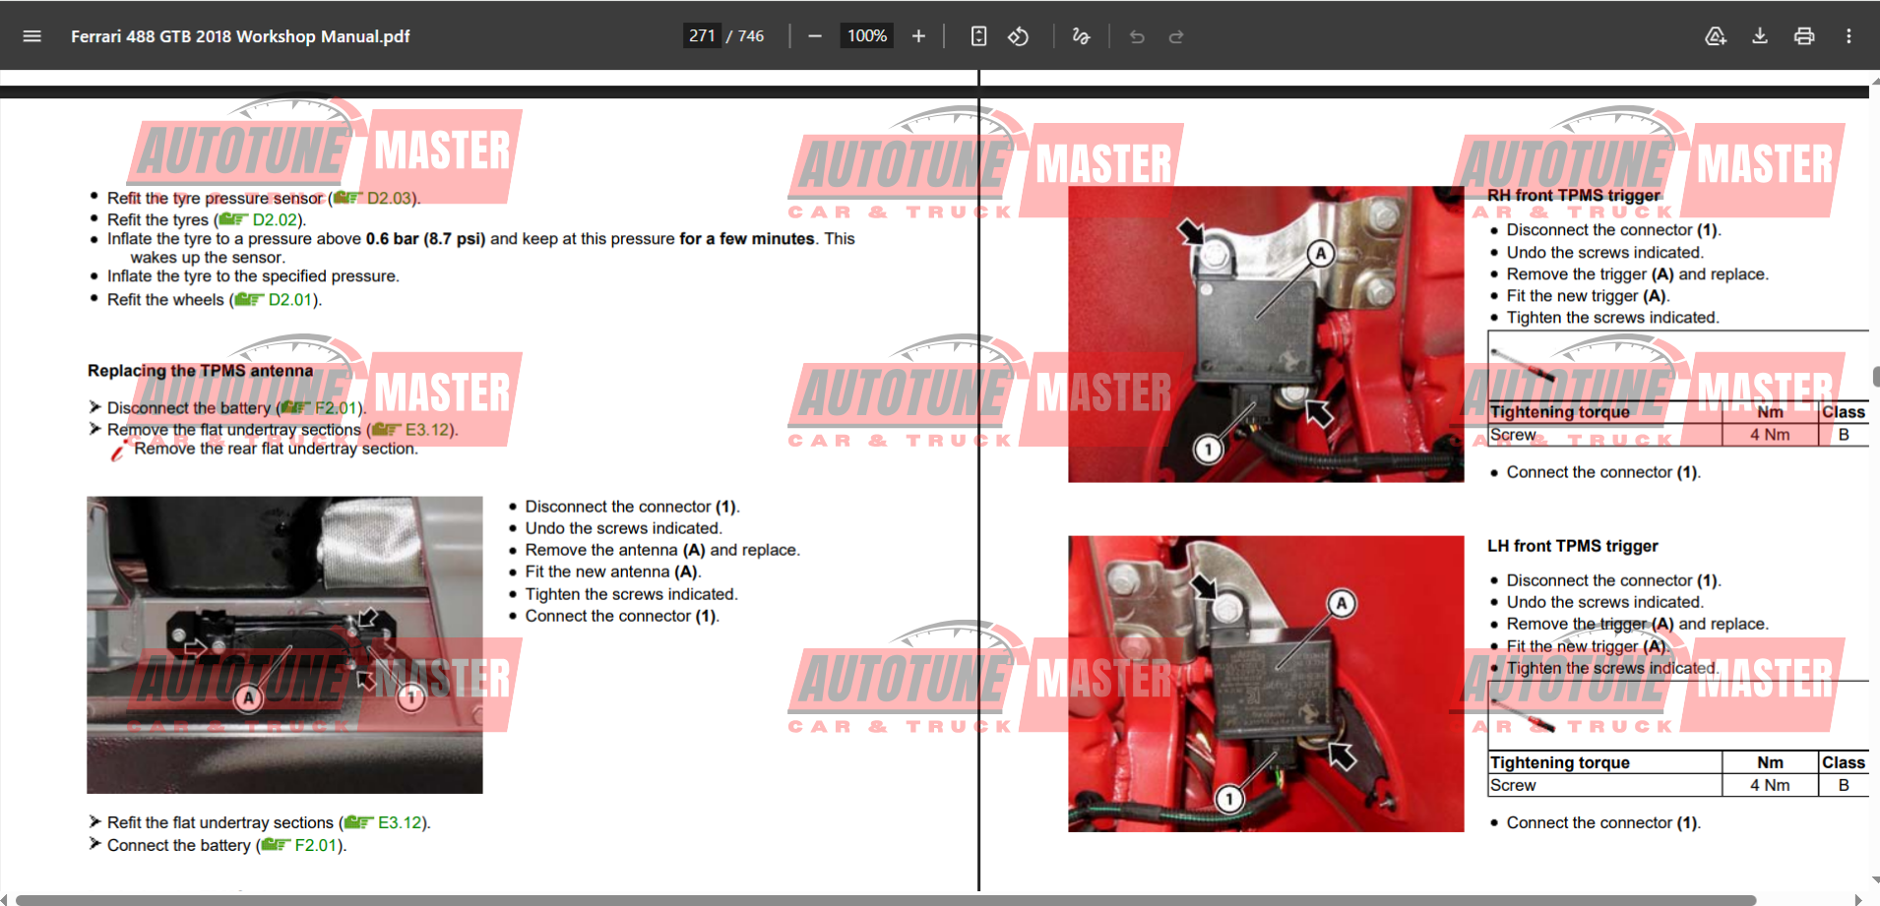Click the 'RH front TPMS trigger' heading
Screen dimensions: 1880x906
click(x=1573, y=196)
